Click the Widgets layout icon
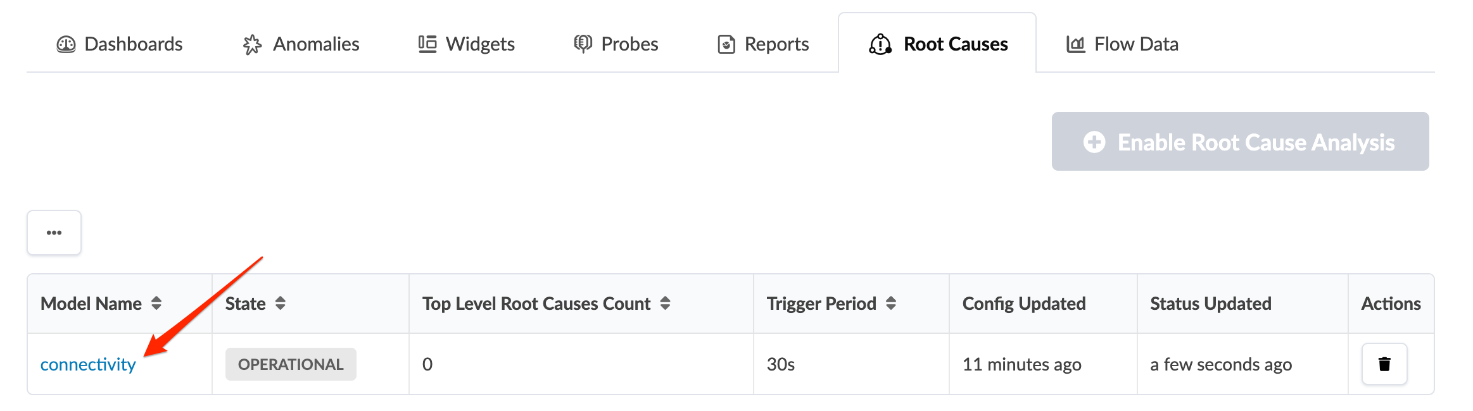Image resolution: width=1473 pixels, height=411 pixels. point(427,44)
